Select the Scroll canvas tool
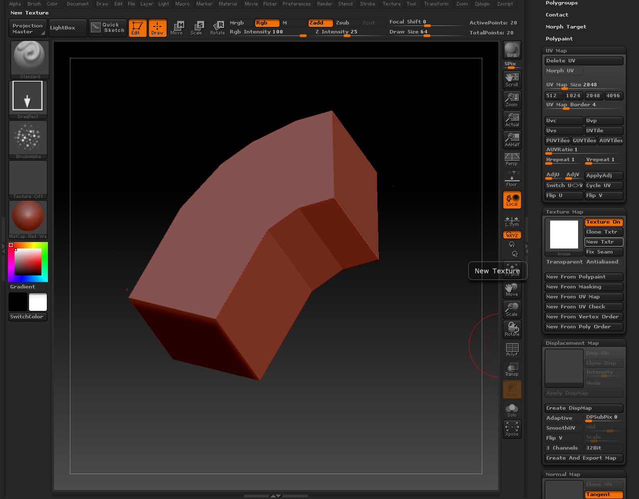The image size is (639, 499). tap(512, 79)
